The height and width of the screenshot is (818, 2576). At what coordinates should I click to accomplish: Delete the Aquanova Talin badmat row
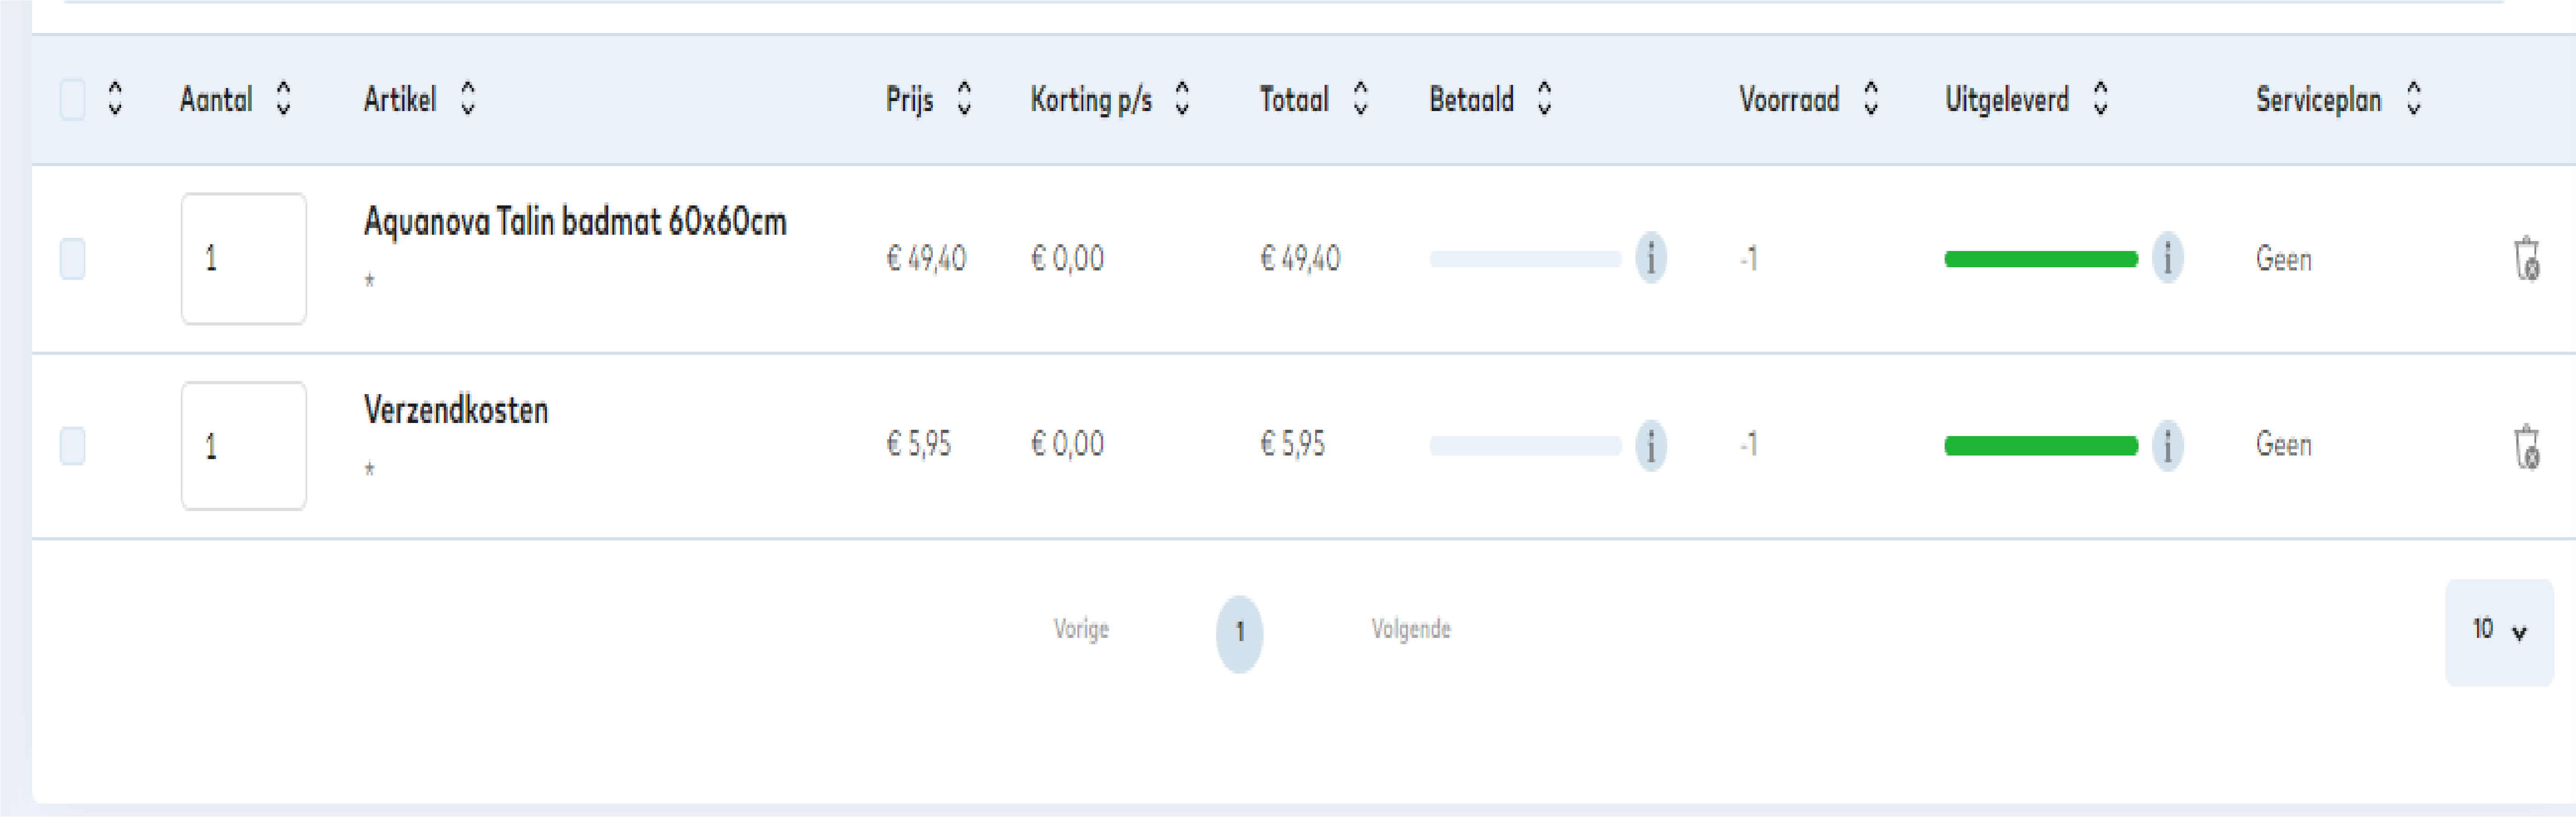pos(2526,260)
